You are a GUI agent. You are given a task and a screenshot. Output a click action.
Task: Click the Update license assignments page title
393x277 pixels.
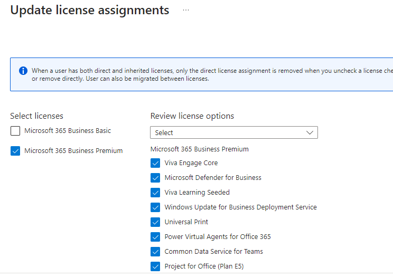coord(90,11)
